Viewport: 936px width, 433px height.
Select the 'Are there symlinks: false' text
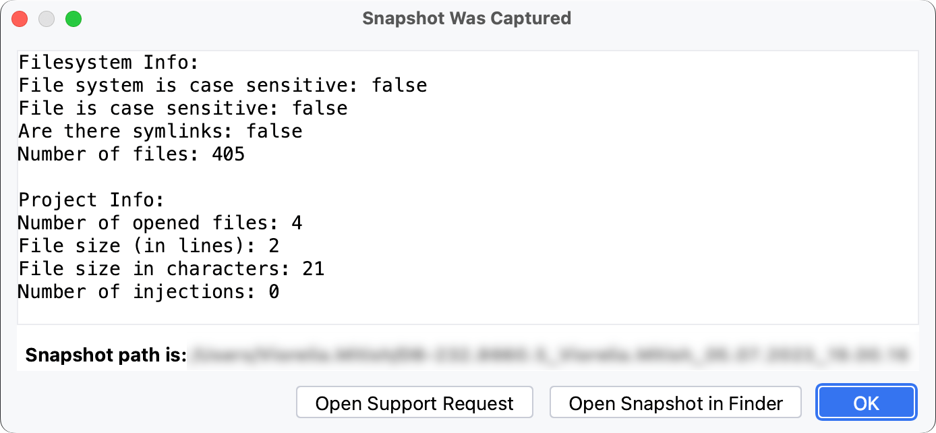coord(160,130)
